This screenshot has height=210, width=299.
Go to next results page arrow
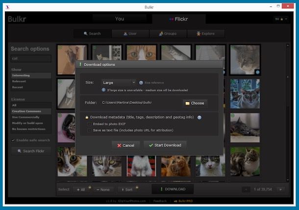pos(280,189)
